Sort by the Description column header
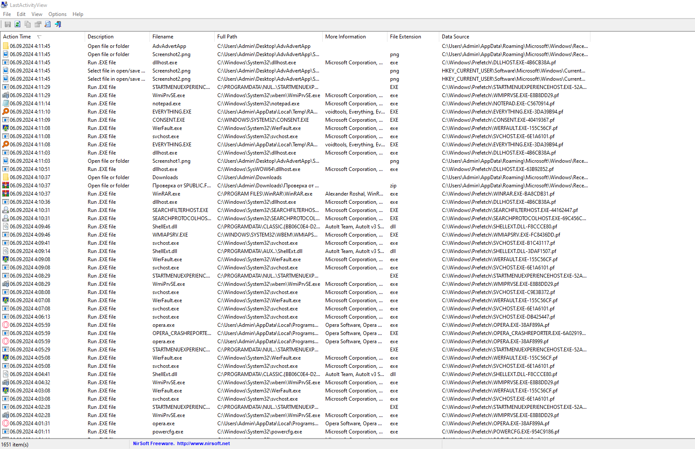The image size is (695, 449). (x=117, y=37)
